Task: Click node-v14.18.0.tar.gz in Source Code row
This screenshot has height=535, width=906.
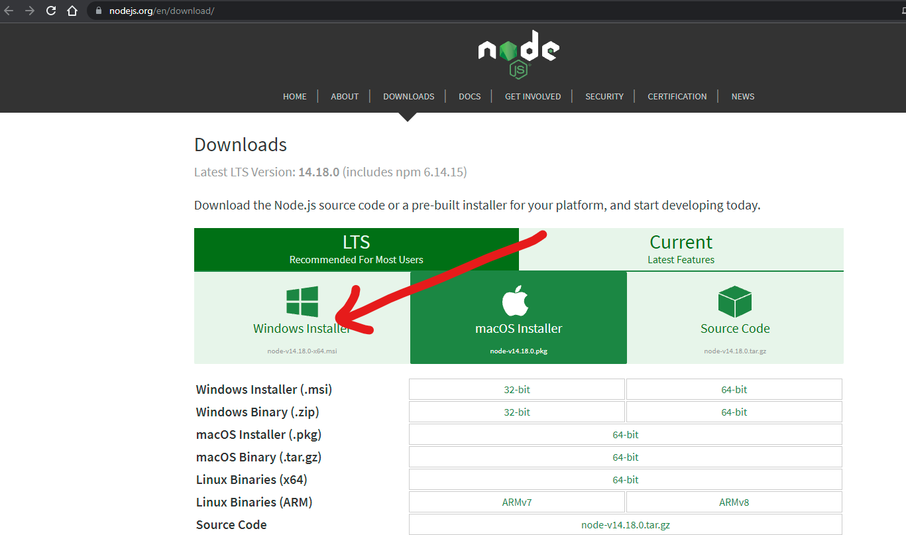Action: coord(626,525)
